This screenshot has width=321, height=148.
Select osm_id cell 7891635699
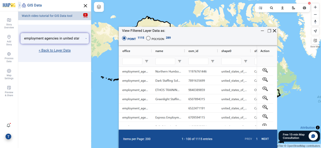click(x=197, y=81)
